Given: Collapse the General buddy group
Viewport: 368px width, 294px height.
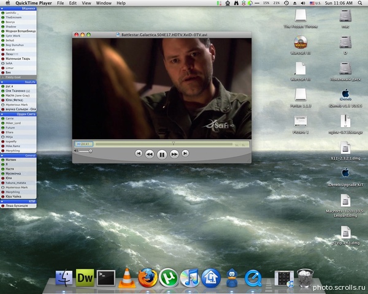Looking at the screenshot, I should click(x=2, y=156).
